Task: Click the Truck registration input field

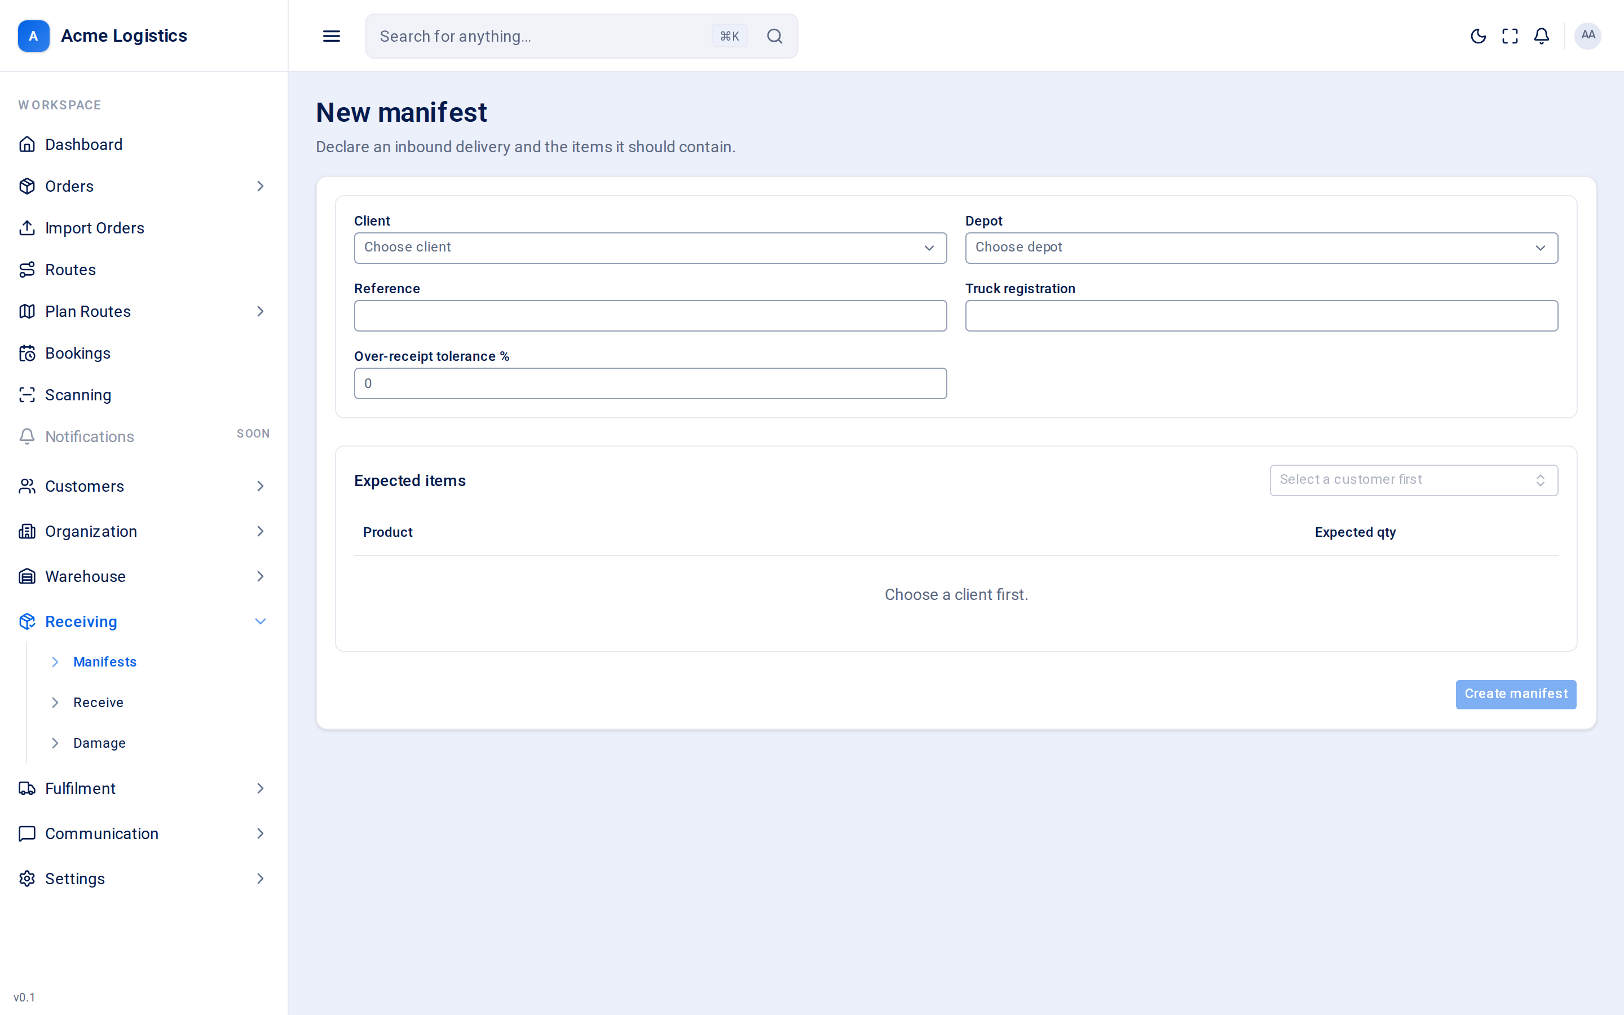Action: click(1261, 316)
